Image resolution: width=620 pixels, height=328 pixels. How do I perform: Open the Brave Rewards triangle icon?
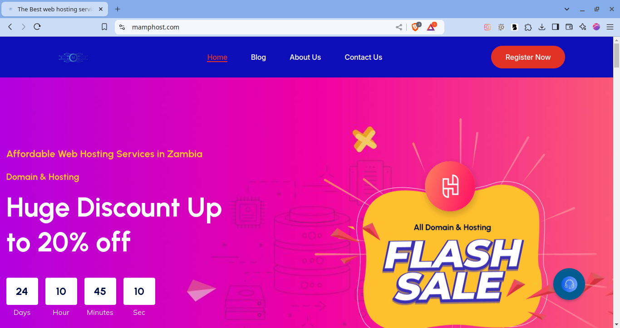pyautogui.click(x=431, y=27)
